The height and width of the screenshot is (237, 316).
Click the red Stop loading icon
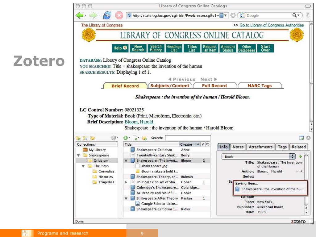(119, 15)
